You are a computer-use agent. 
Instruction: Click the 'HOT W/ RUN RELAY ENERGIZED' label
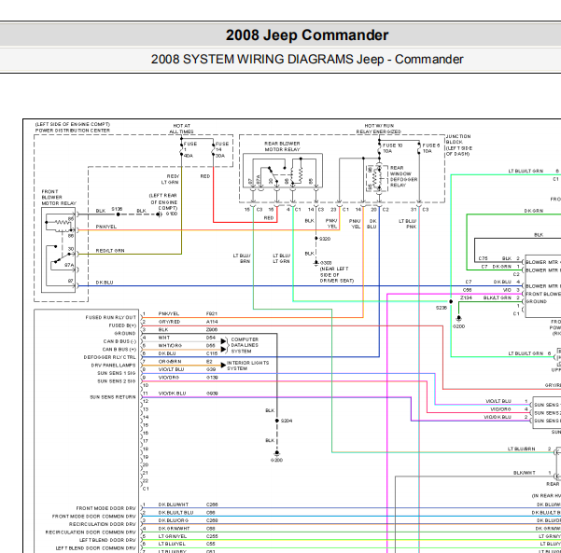coord(379,129)
